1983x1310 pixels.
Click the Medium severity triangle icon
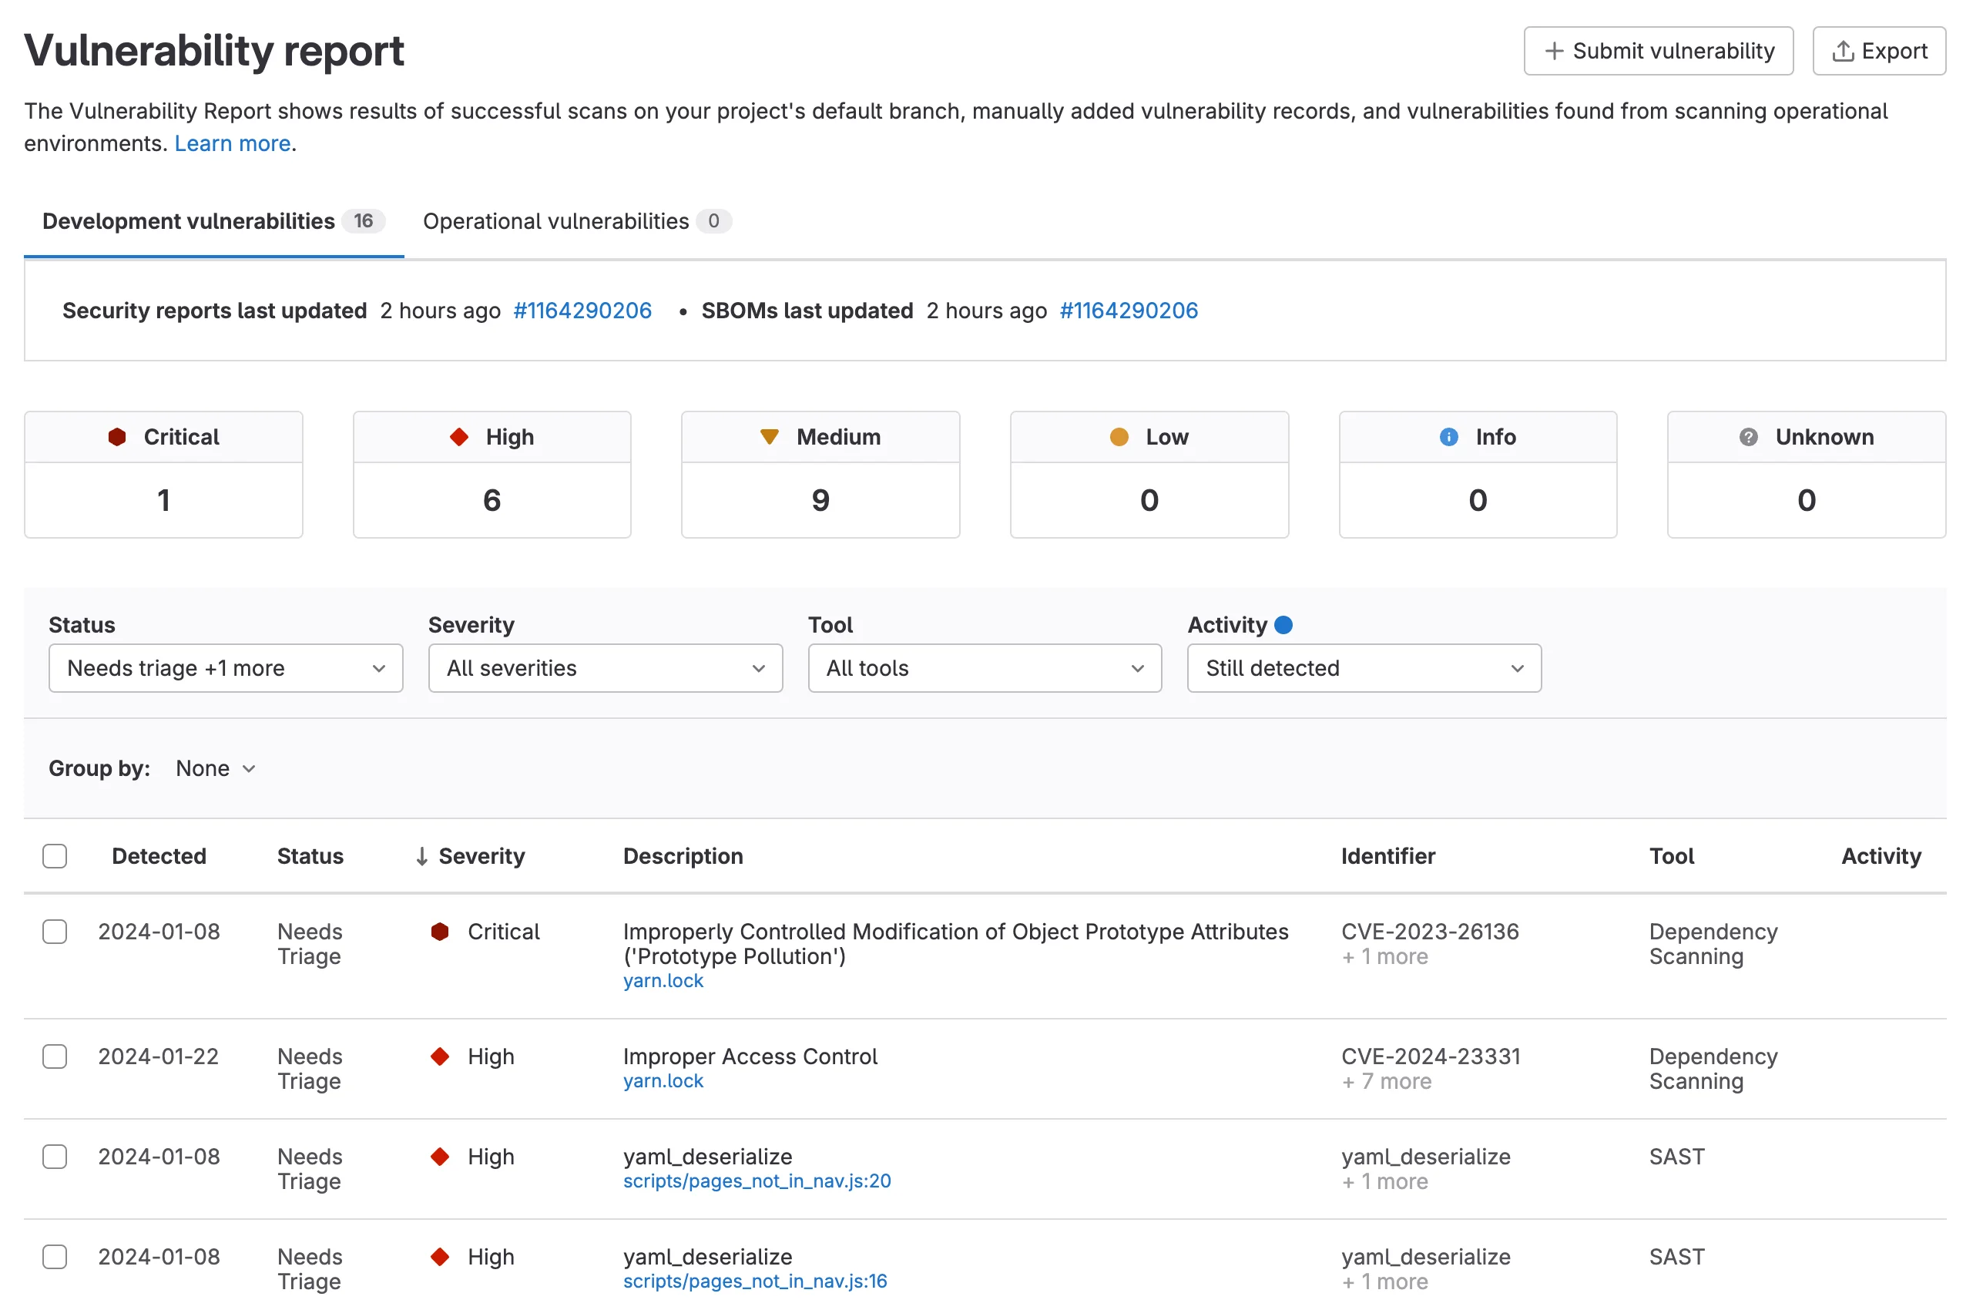(770, 437)
